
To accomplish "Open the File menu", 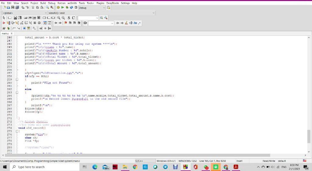I will click(x=3, y=3).
